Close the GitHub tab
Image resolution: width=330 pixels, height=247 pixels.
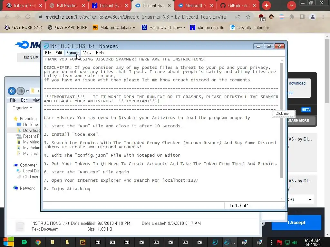pos(254,6)
